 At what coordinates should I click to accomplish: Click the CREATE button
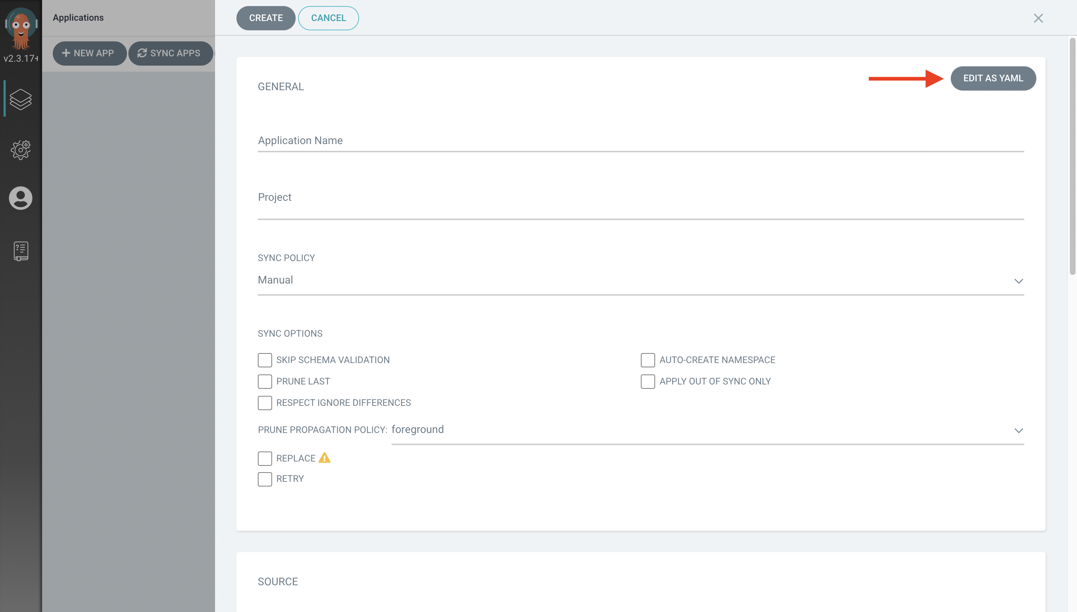[x=266, y=18]
